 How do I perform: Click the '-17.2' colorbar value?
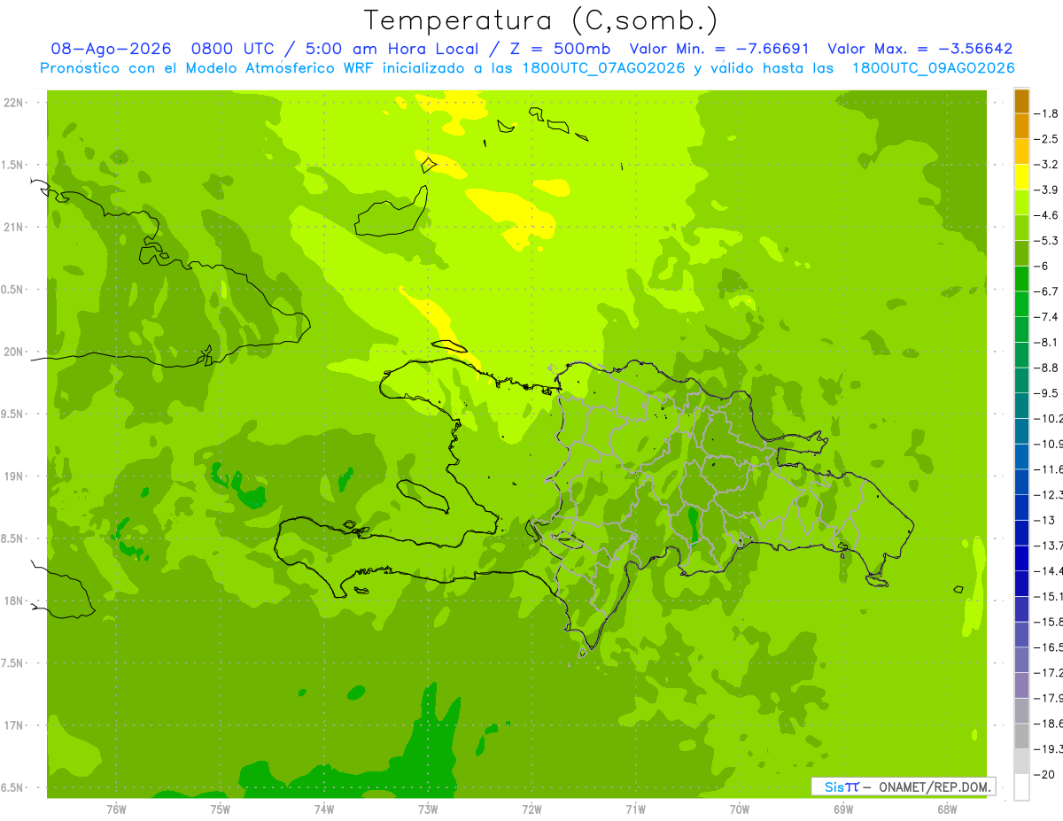[1050, 673]
